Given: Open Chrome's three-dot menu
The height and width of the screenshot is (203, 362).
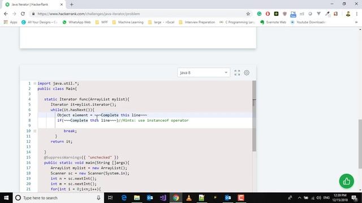Looking at the screenshot, I should [x=357, y=14].
